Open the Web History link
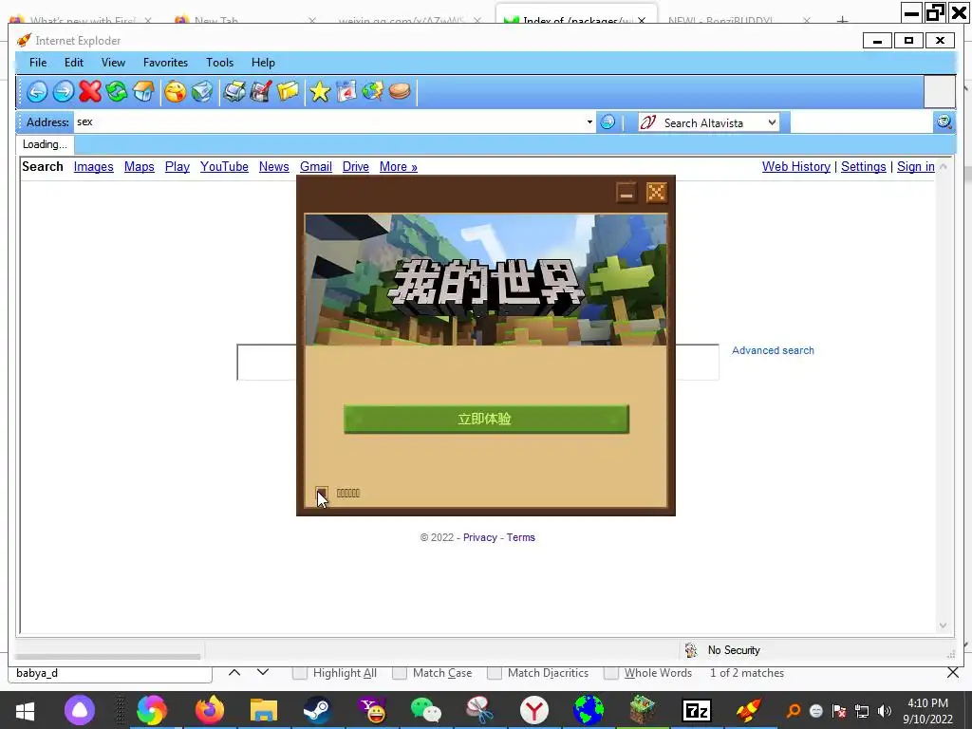972x729 pixels. pos(796,167)
